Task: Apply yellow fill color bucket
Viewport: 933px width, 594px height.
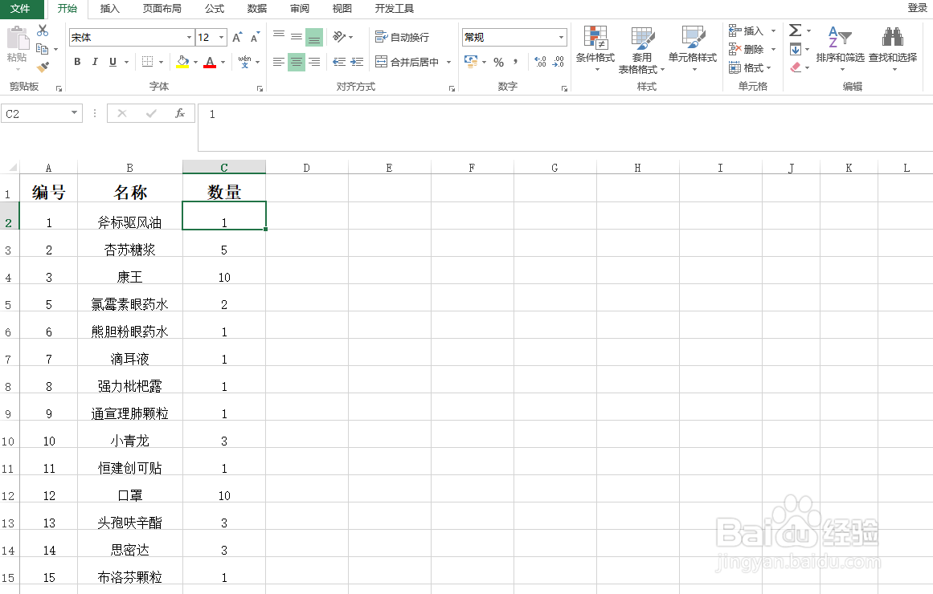Action: point(182,61)
